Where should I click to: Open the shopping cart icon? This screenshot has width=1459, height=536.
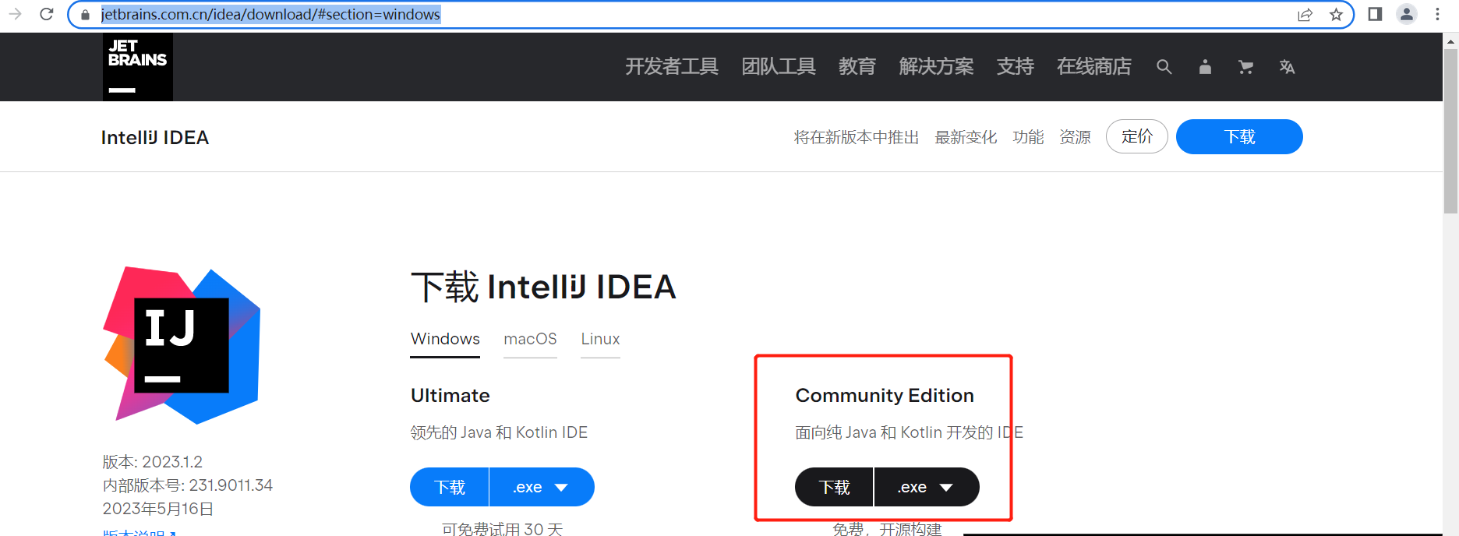point(1245,67)
